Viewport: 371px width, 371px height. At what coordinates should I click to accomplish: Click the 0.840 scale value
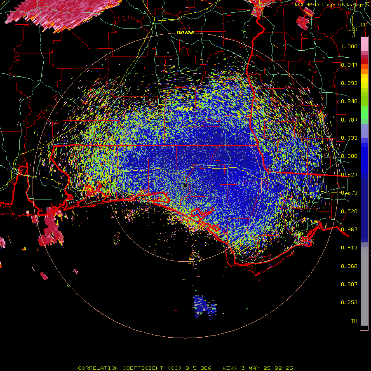(349, 101)
